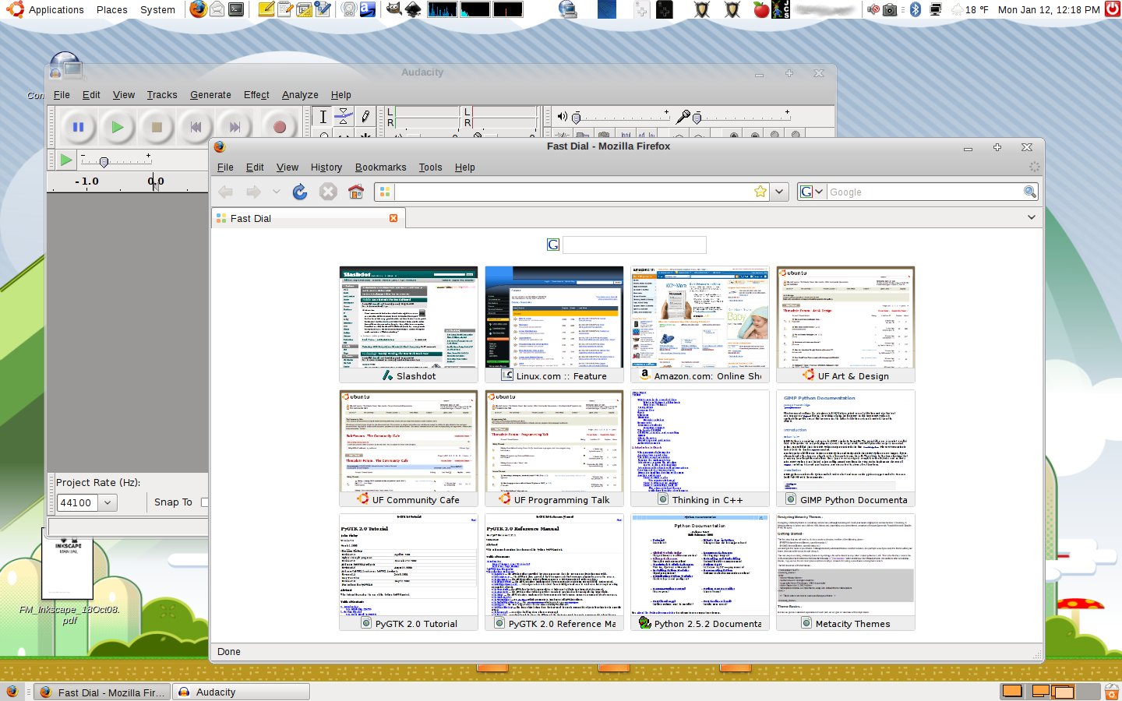Adjust Audacity's playback speed slider
Viewport: 1122px width, 701px height.
[115, 160]
